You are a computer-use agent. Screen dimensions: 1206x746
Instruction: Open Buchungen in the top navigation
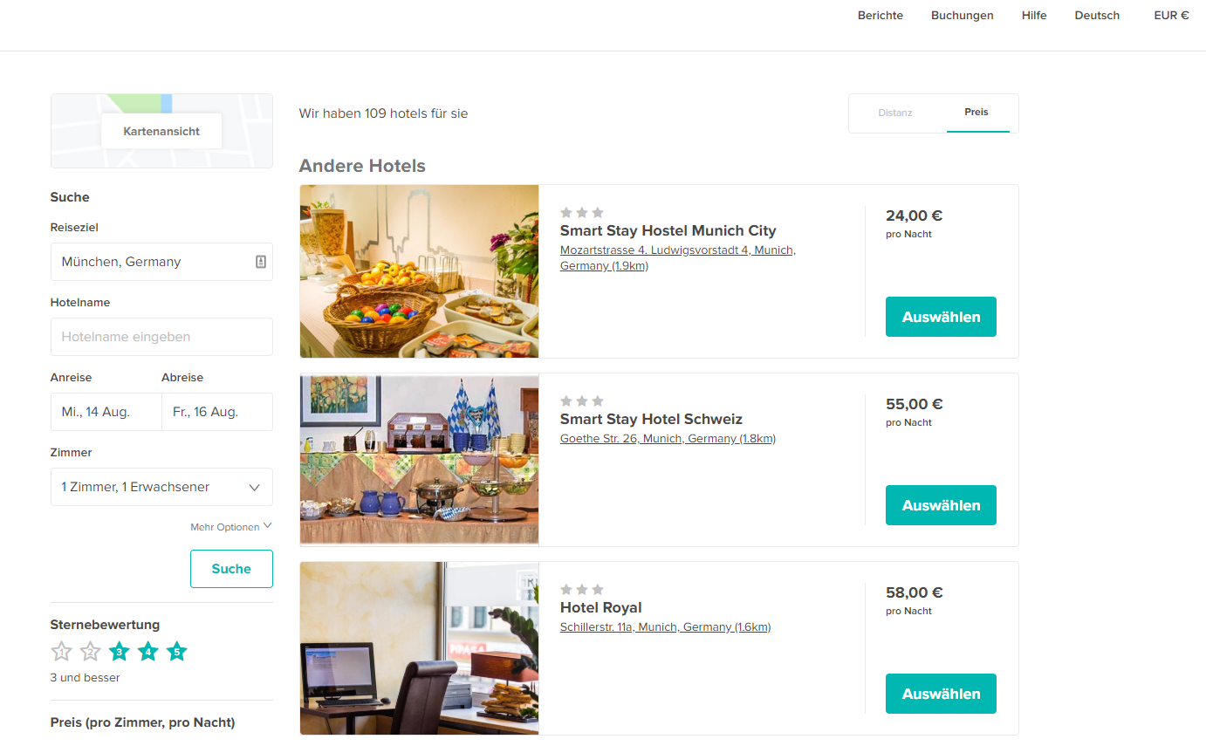963,15
